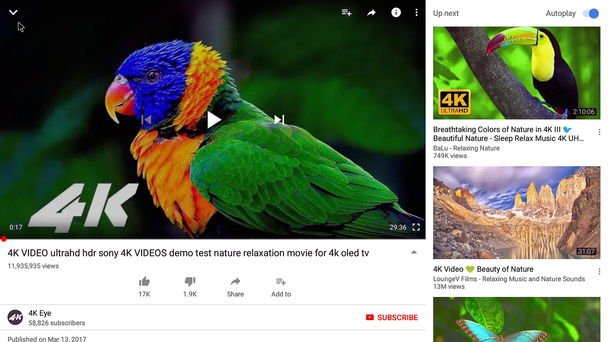This screenshot has height=342, width=608.
Task: Open the toucan 4K video thumbnail
Action: pos(517,73)
